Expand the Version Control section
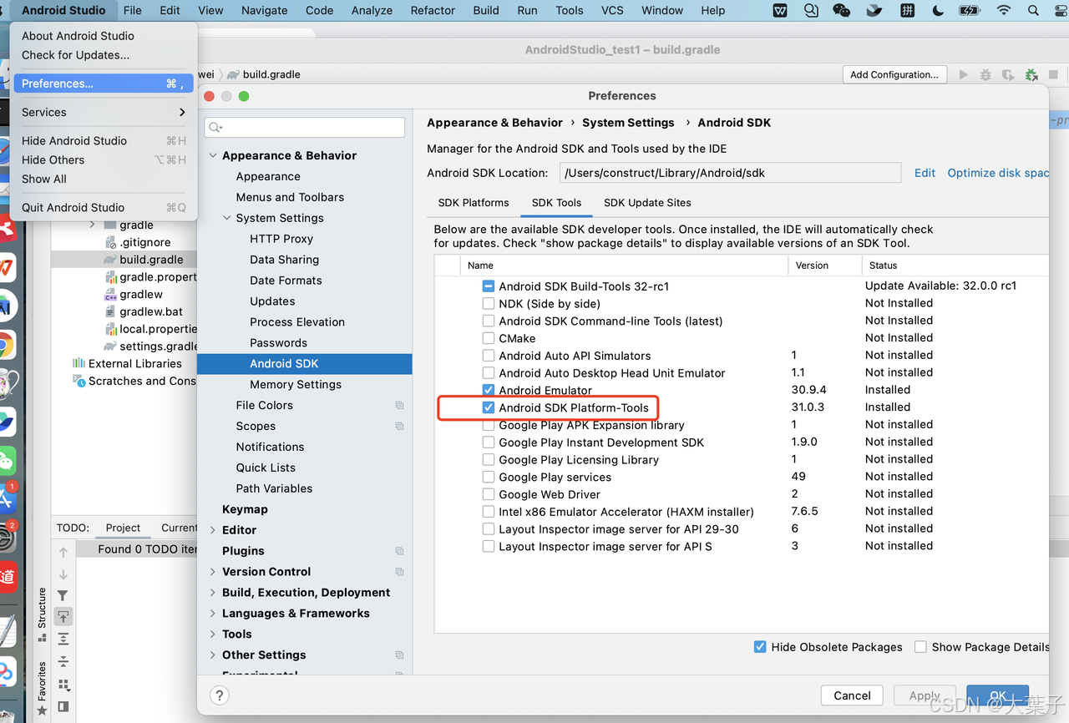Image resolution: width=1069 pixels, height=723 pixels. coord(213,571)
